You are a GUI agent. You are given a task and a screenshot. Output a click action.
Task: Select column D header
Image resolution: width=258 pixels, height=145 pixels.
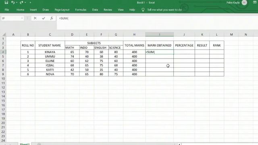72,34
